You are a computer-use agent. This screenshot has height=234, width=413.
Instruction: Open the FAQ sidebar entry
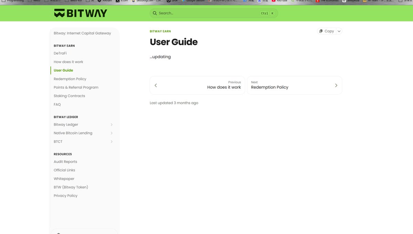pyautogui.click(x=57, y=104)
